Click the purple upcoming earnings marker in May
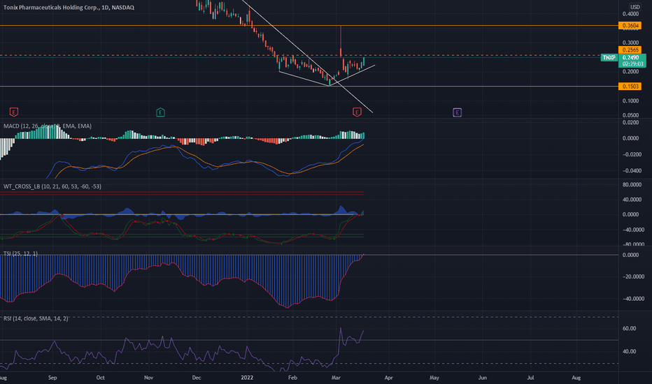 (457, 112)
